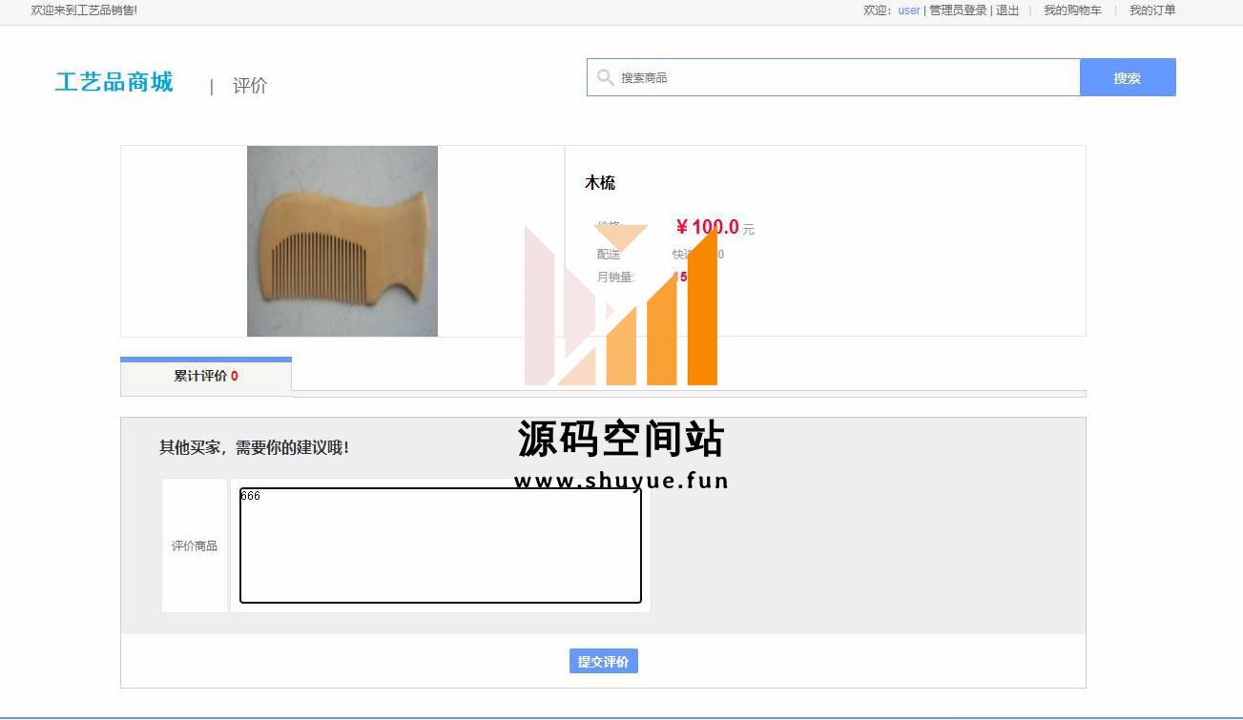Click the wooden comb product image

click(342, 241)
